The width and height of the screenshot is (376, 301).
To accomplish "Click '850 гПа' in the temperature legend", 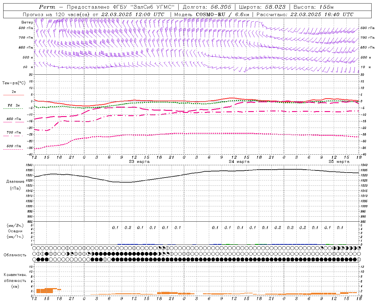I will pos(14,119).
